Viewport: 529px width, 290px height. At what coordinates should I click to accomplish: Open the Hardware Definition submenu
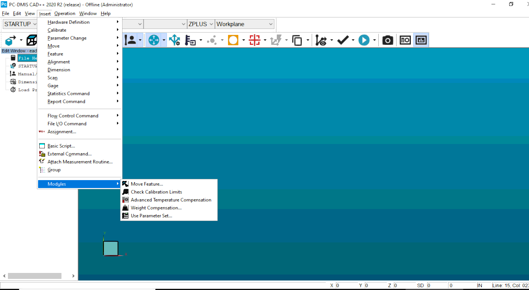[x=79, y=22]
